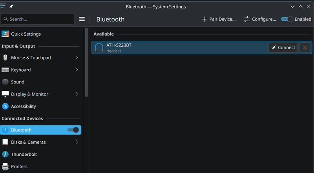Click the Quick Settings icon in sidebar
This screenshot has width=314, height=173.
pos(5,34)
